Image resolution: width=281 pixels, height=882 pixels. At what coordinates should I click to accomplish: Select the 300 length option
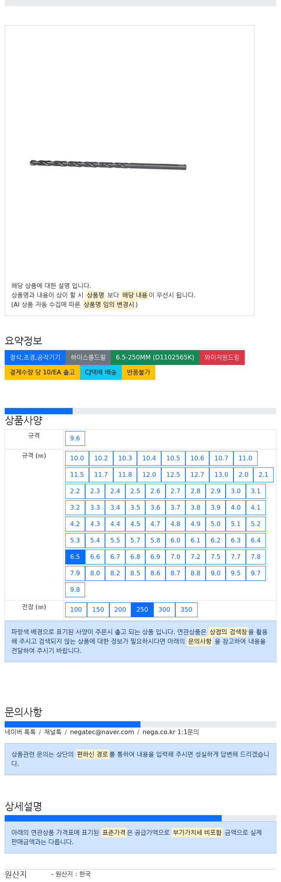(164, 609)
